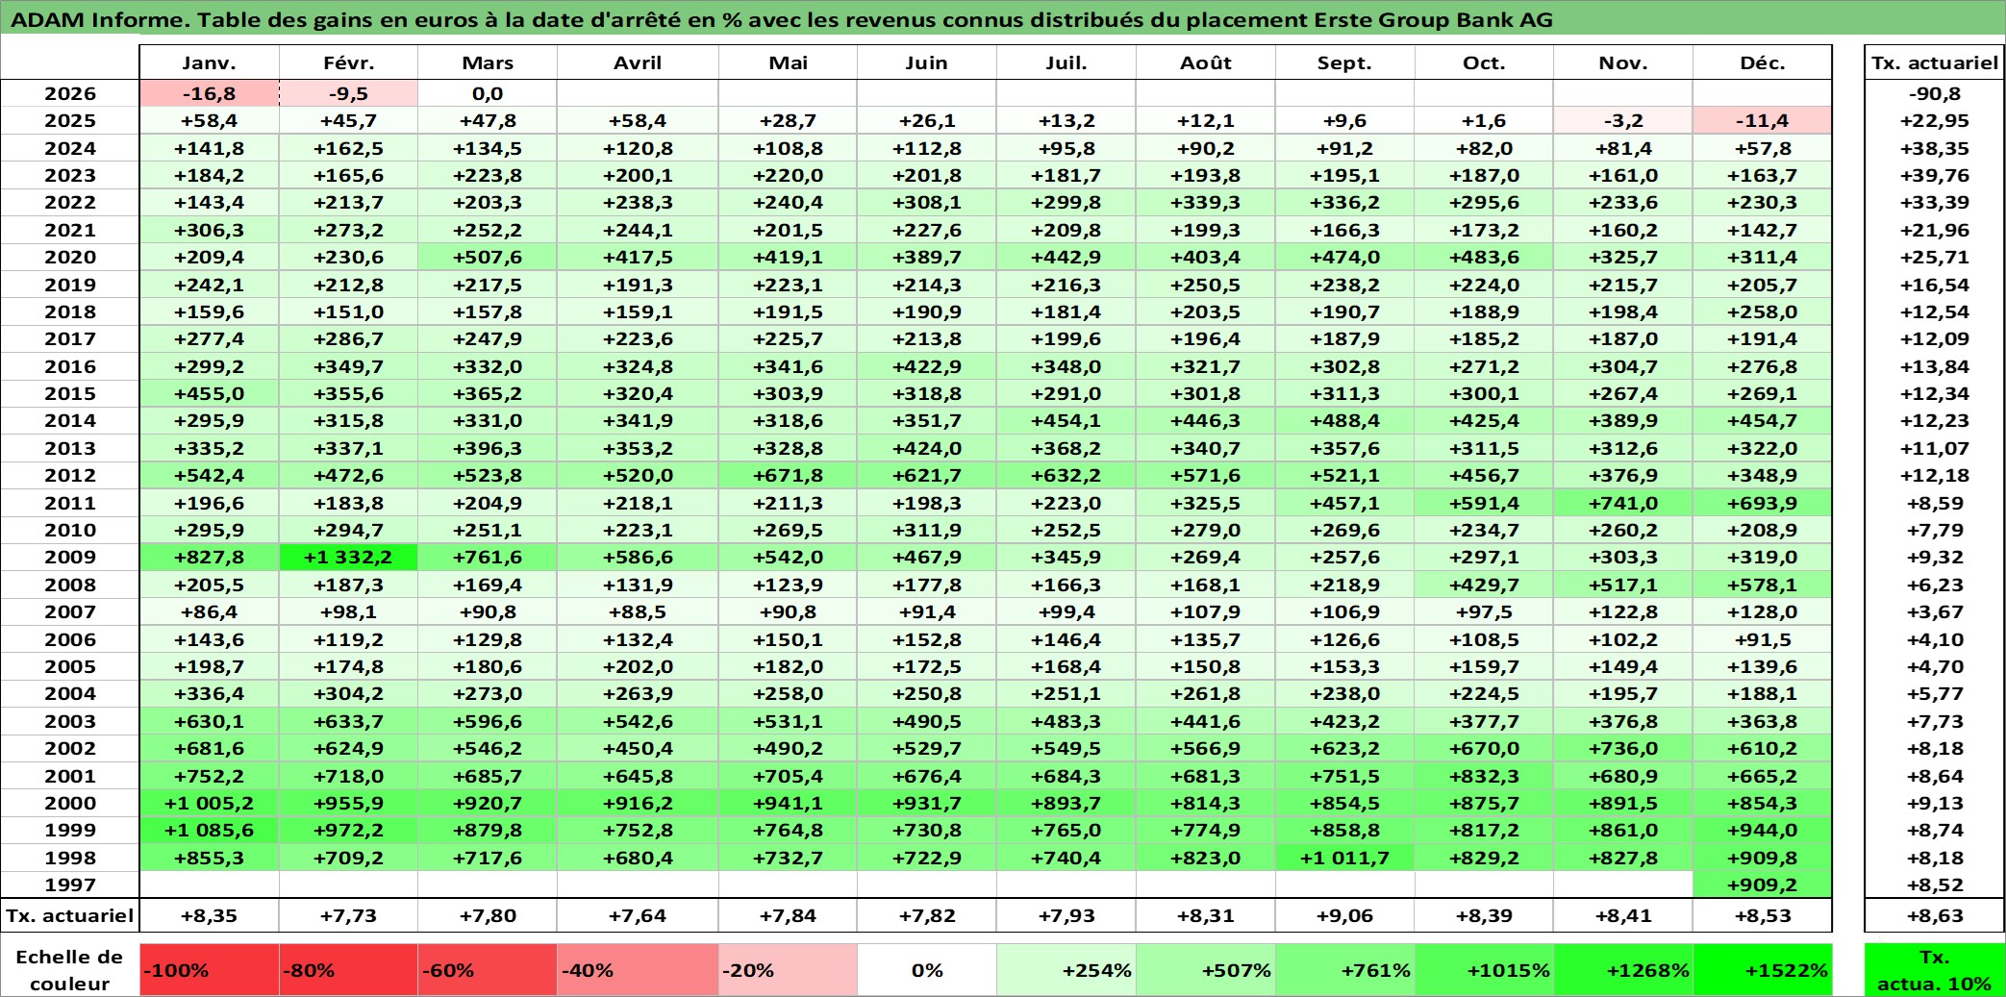Click the 0% white legend swatch
Image resolution: width=2006 pixels, height=997 pixels.
(927, 970)
